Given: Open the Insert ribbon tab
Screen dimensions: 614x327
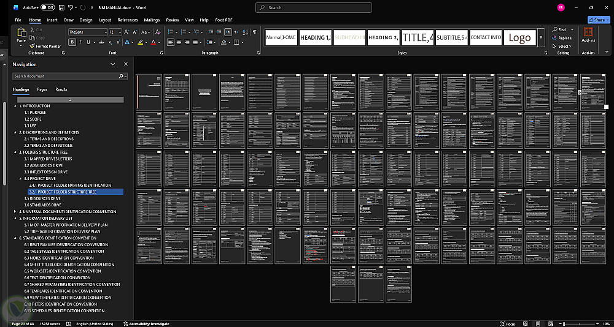Looking at the screenshot, I should pyautogui.click(x=52, y=20).
